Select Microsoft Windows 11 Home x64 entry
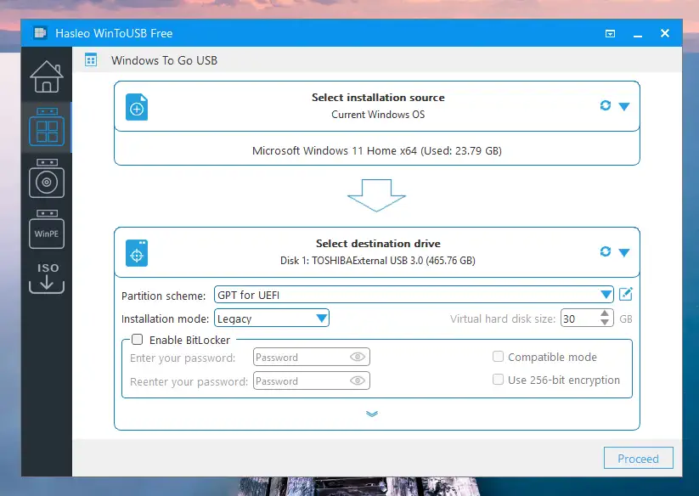This screenshot has width=699, height=496. (377, 150)
